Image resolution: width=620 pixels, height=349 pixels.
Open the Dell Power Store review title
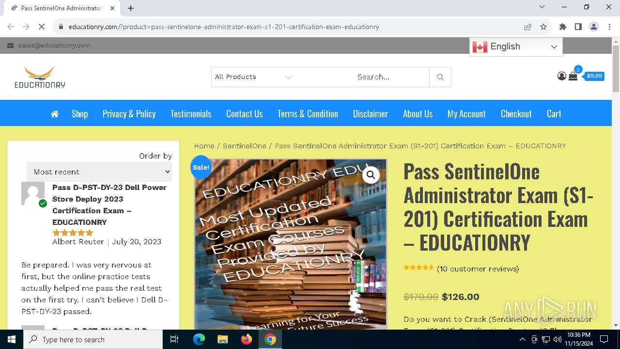click(x=109, y=205)
